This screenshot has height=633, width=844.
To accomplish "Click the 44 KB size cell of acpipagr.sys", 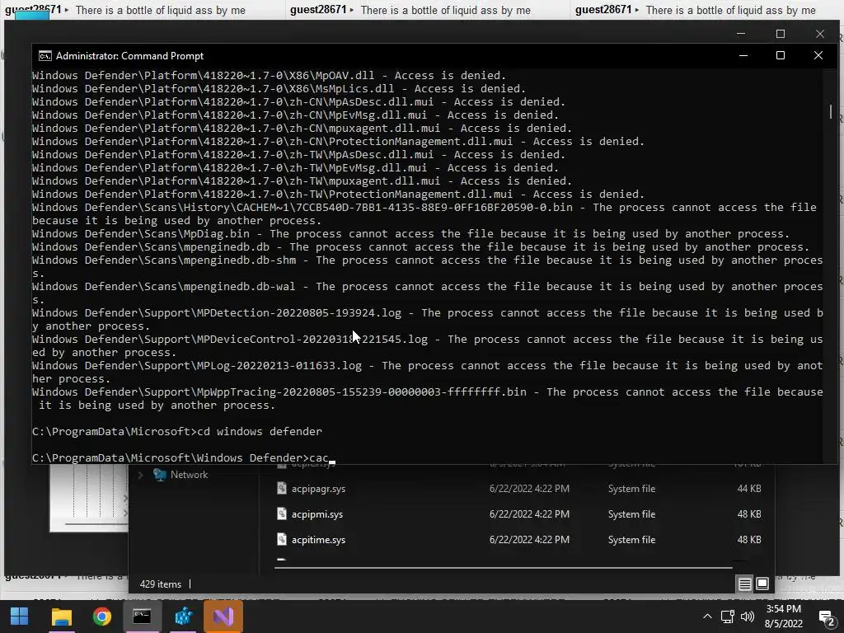I will [748, 489].
